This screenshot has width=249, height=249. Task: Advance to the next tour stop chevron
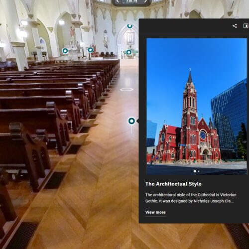[146, 1]
